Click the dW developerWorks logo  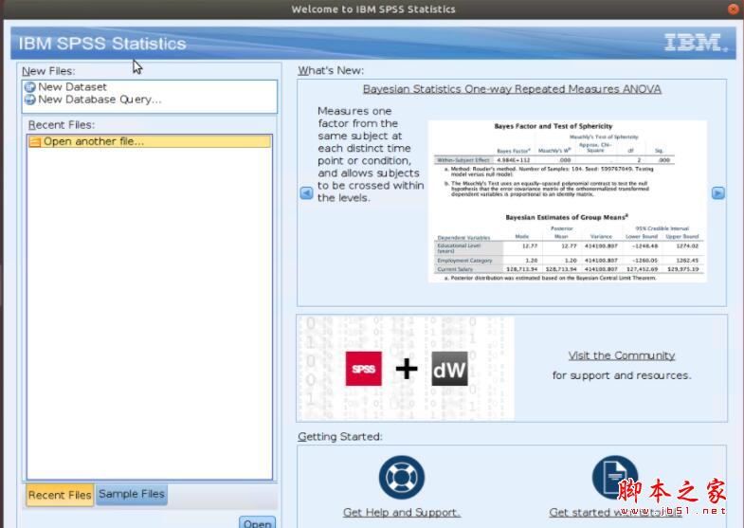coord(449,369)
